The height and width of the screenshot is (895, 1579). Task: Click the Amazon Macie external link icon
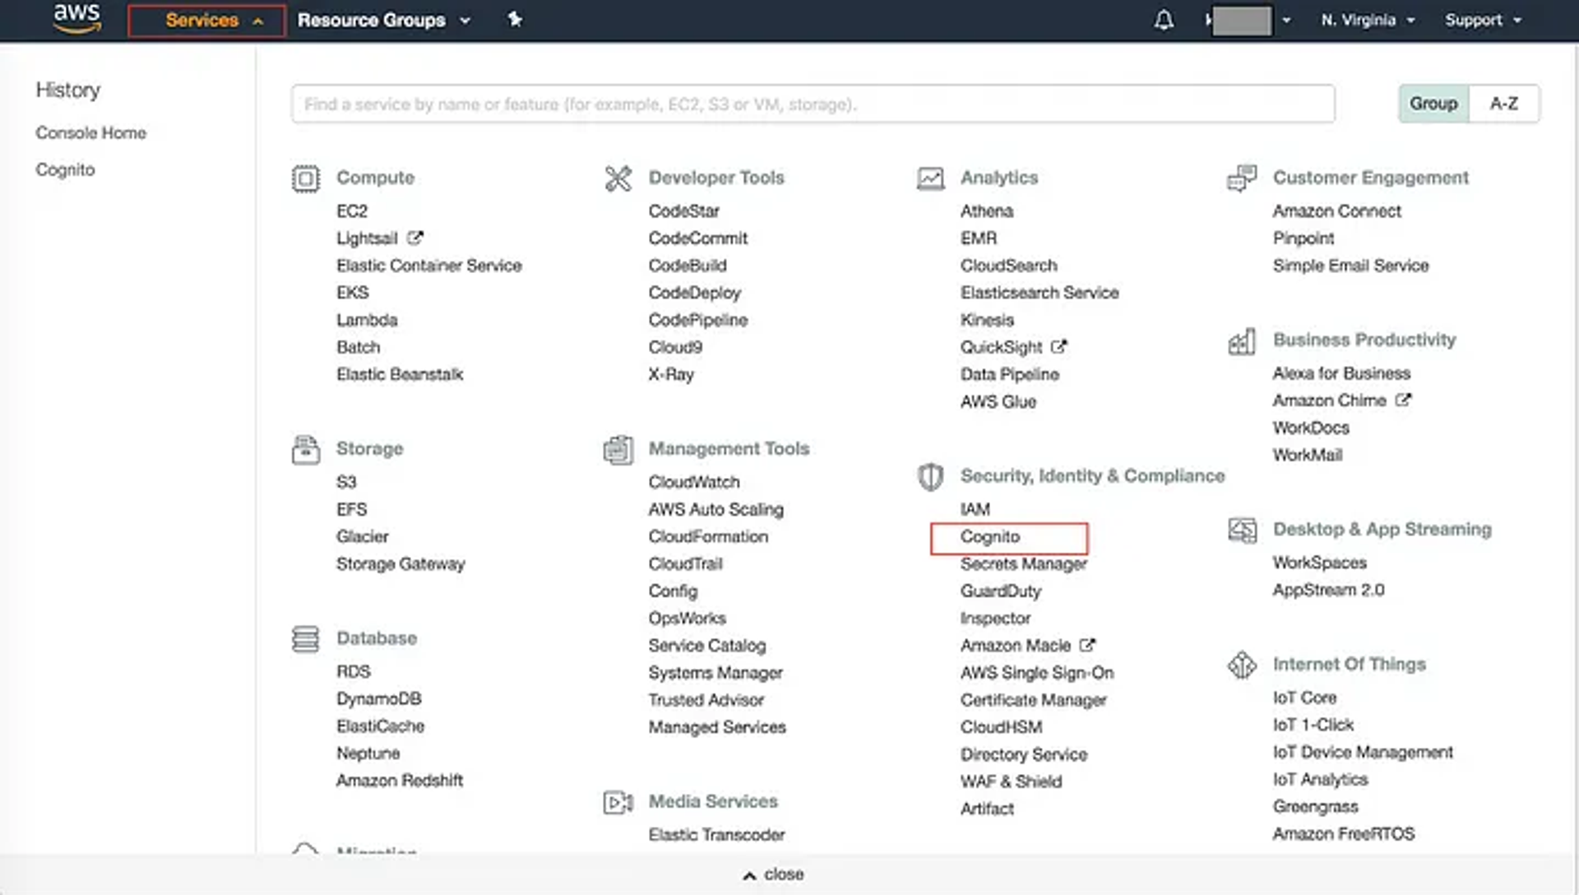[x=1087, y=645]
